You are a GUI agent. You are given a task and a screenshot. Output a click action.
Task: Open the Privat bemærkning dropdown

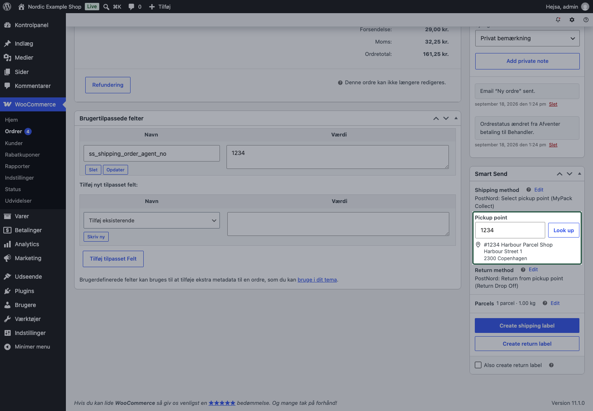tap(528, 38)
